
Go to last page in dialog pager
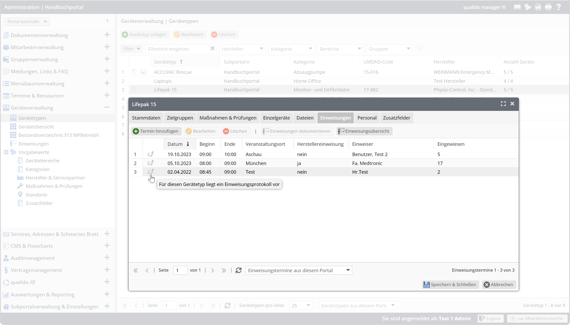224,270
